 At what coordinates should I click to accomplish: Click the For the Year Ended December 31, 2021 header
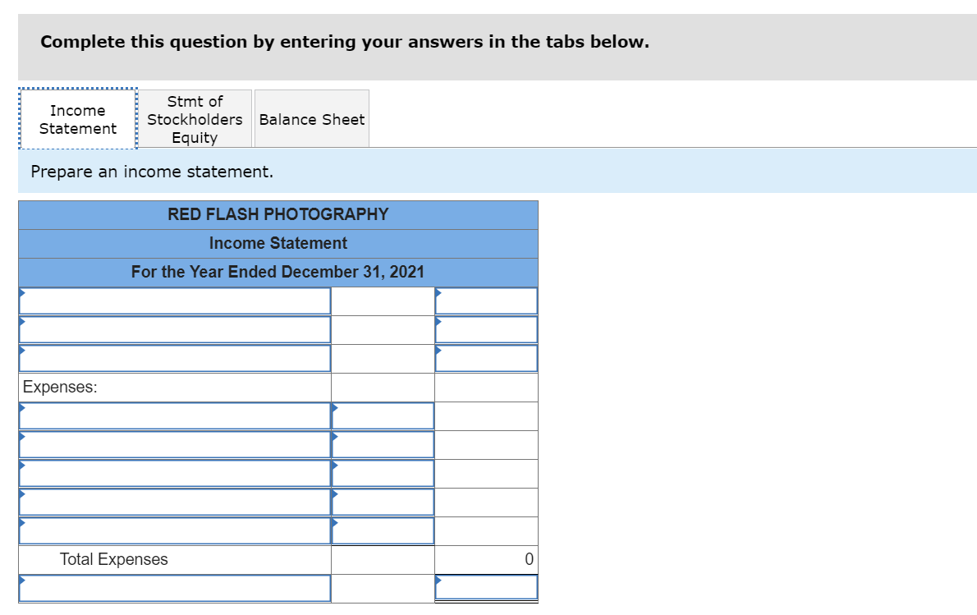tap(278, 272)
